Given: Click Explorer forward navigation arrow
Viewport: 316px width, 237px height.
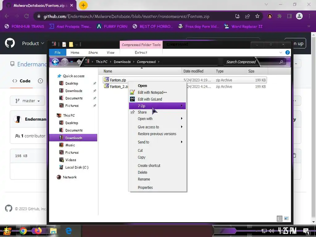Looking at the screenshot, I should click(x=64, y=62).
